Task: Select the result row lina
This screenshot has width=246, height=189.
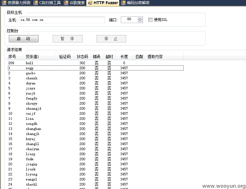Action: pyautogui.click(x=96, y=119)
